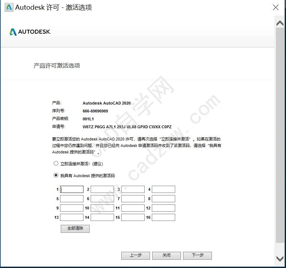
Task: Click the 序列号 label
Action: pos(59,111)
